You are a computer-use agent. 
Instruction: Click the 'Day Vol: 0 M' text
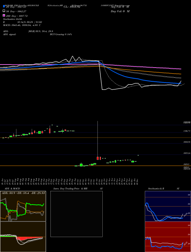point(120,11)
